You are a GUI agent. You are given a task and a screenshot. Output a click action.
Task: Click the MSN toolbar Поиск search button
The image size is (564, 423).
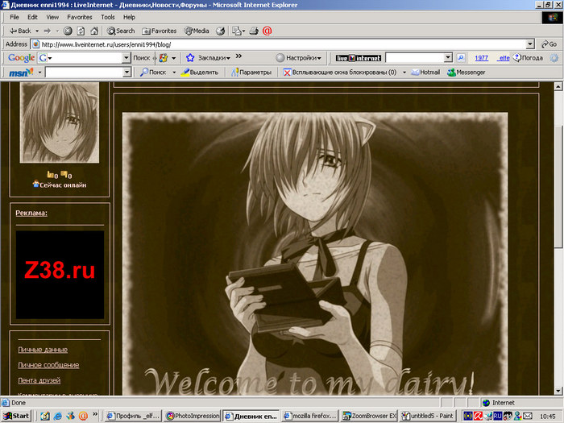[x=154, y=73]
